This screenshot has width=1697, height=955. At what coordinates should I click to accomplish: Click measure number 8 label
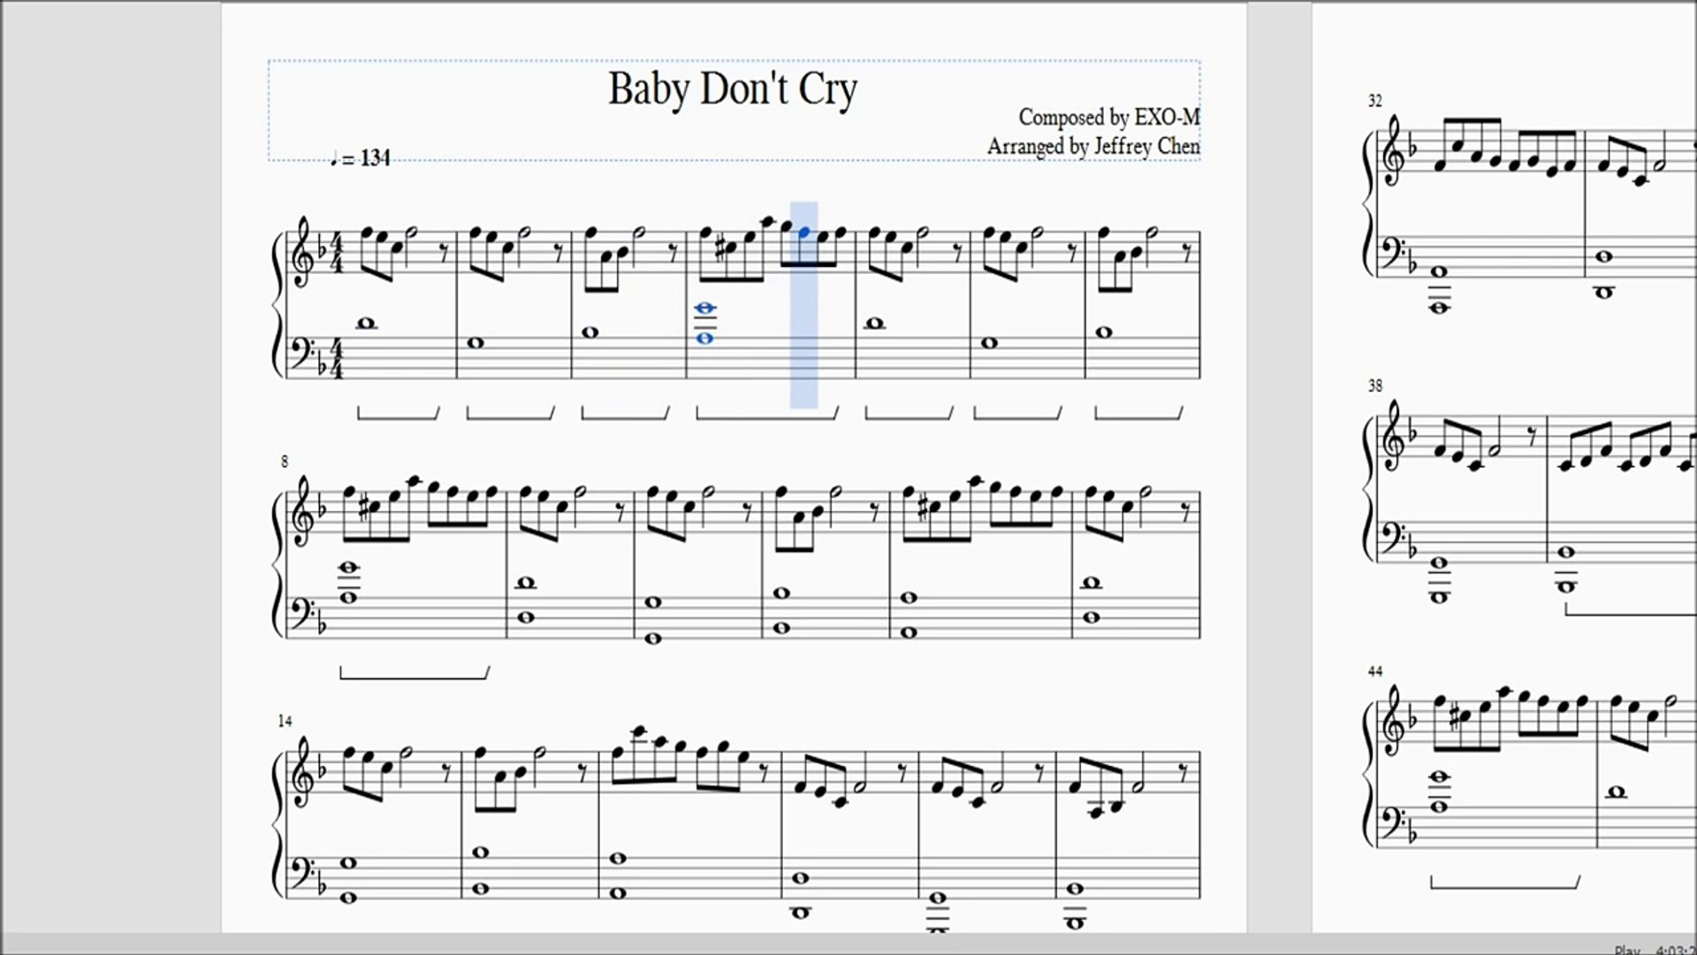tap(285, 462)
